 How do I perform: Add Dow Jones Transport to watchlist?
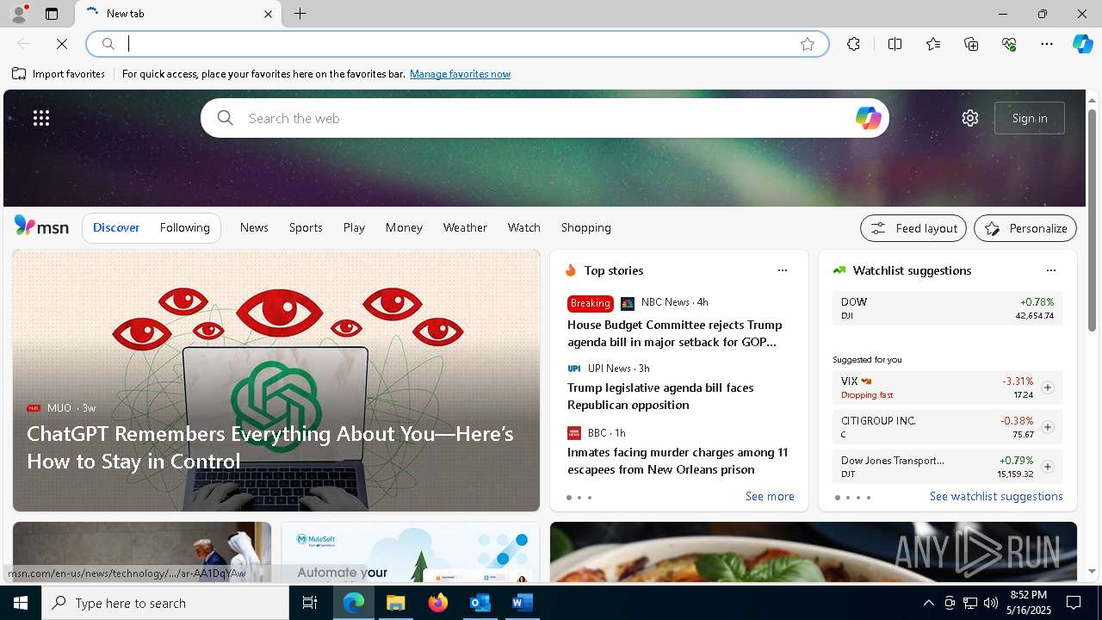coord(1048,467)
